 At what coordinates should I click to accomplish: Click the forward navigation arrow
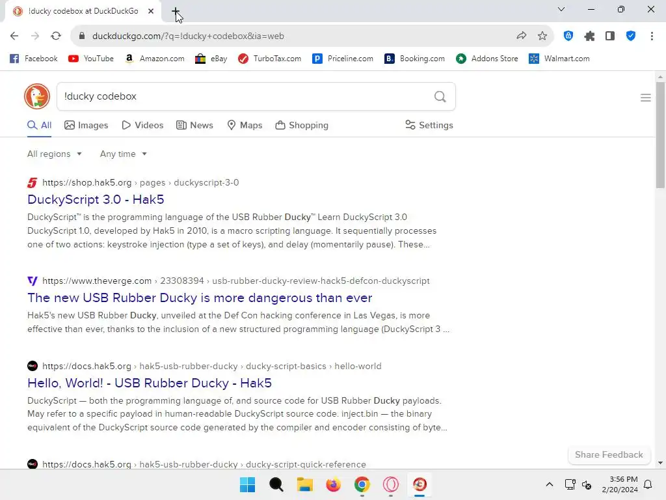tap(35, 36)
